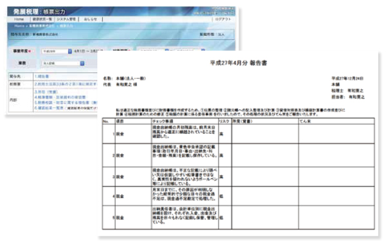Screen dimensions: 386x249
Task: Click the 項目 column header
Action: click(x=133, y=122)
